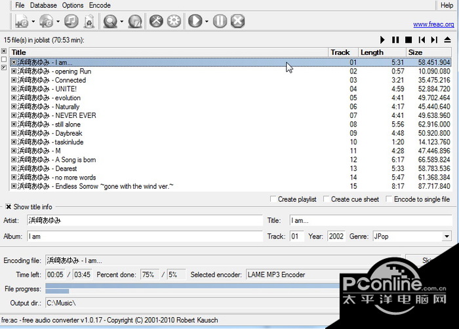Image resolution: width=459 pixels, height=329 pixels.
Task: Open the dropdown arrow beside the start encoding icon
Action: 207,22
